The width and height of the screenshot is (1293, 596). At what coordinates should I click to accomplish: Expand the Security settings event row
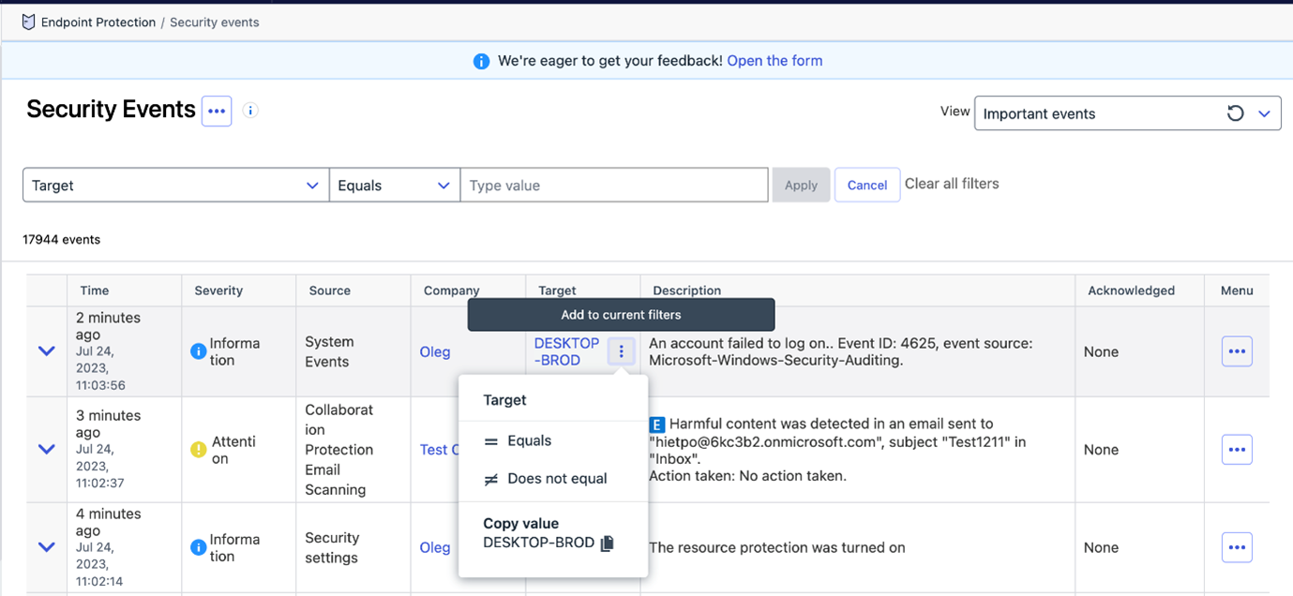point(46,547)
